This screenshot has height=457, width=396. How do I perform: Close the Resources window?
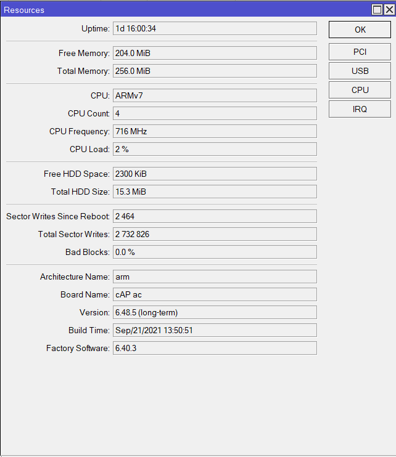[x=388, y=10]
